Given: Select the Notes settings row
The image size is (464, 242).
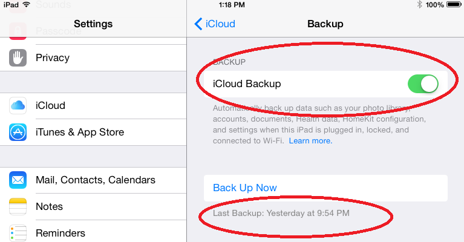Looking at the screenshot, I should tap(50, 206).
